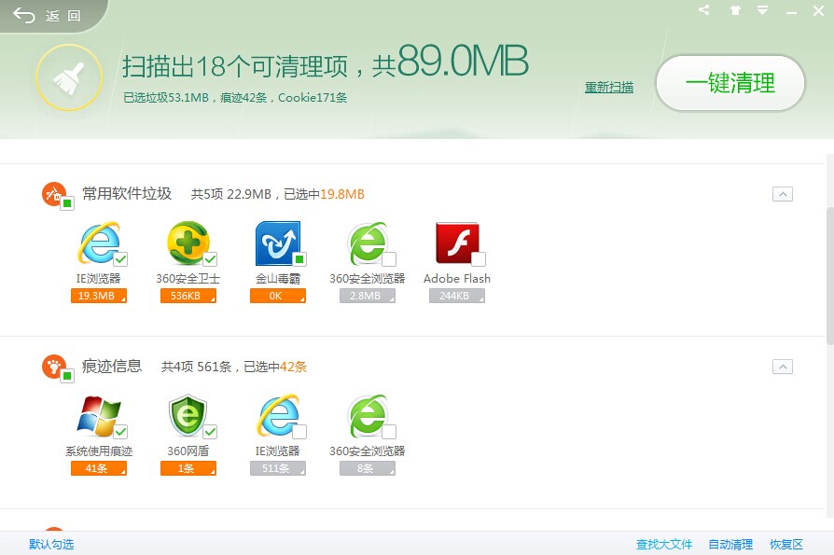The height and width of the screenshot is (555, 834).
Task: Click the 常用软件垃圾 category icon
Action: click(54, 193)
